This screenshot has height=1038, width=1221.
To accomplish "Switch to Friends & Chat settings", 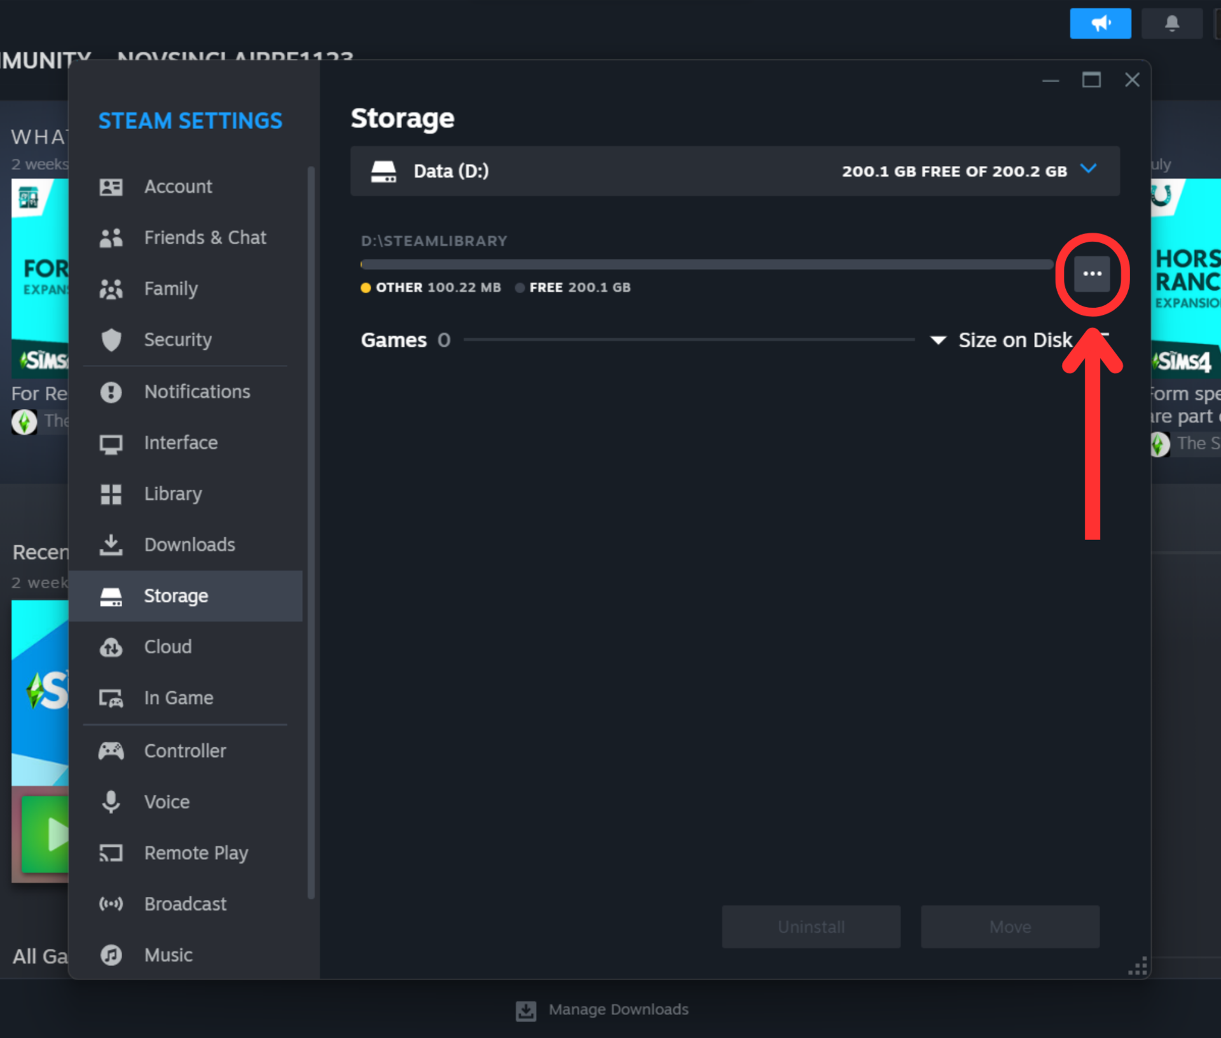I will [205, 237].
